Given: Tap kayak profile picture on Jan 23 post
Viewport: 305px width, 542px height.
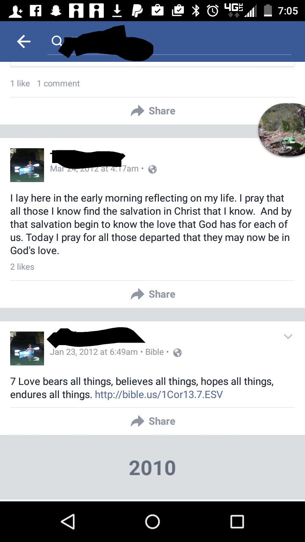Looking at the screenshot, I should click(27, 348).
